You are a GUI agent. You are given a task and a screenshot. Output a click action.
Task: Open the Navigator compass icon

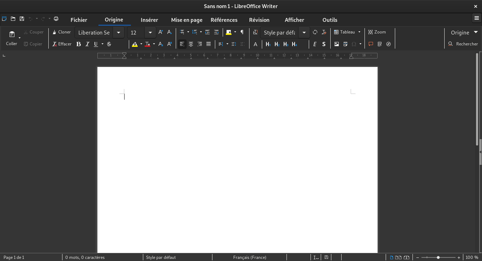click(388, 44)
